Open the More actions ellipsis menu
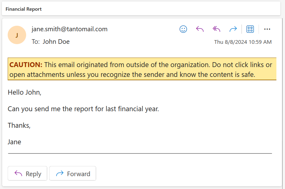Image resolution: width=285 pixels, height=189 pixels. (x=267, y=29)
